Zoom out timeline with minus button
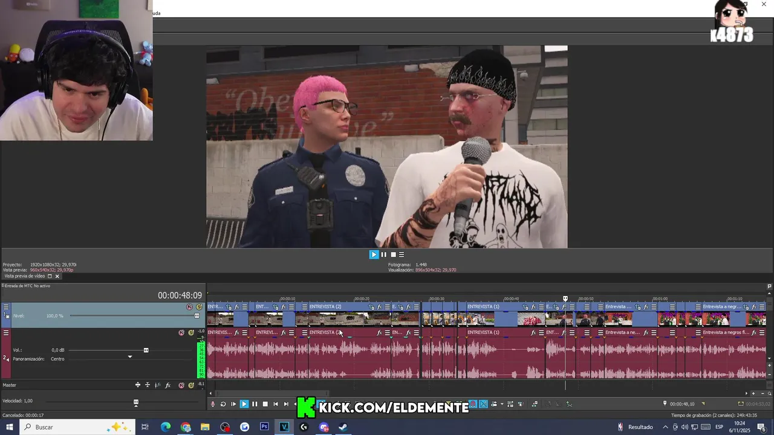 pos(762,393)
